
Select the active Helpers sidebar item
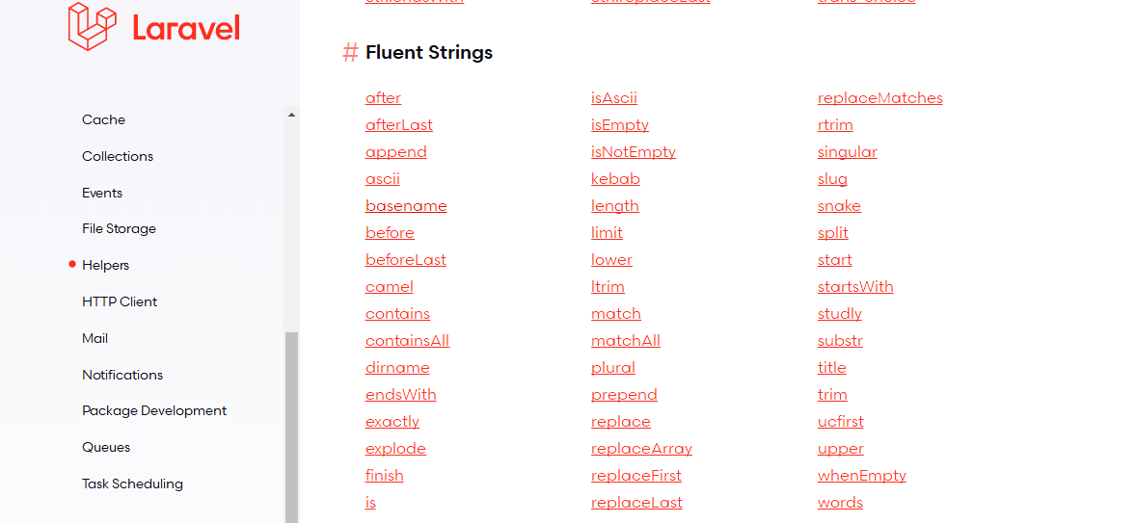pyautogui.click(x=105, y=265)
